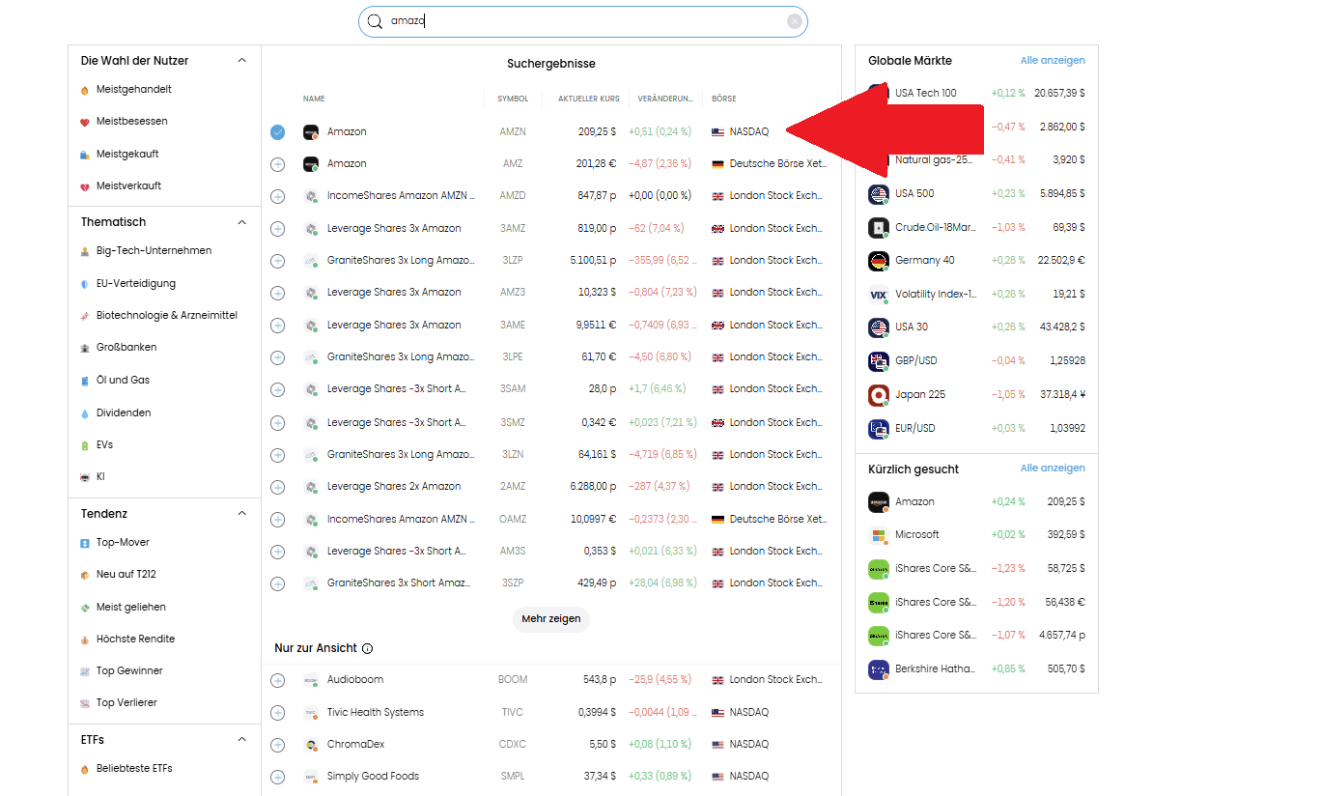Collapse the Tendenz section
1321x796 pixels.
241,514
